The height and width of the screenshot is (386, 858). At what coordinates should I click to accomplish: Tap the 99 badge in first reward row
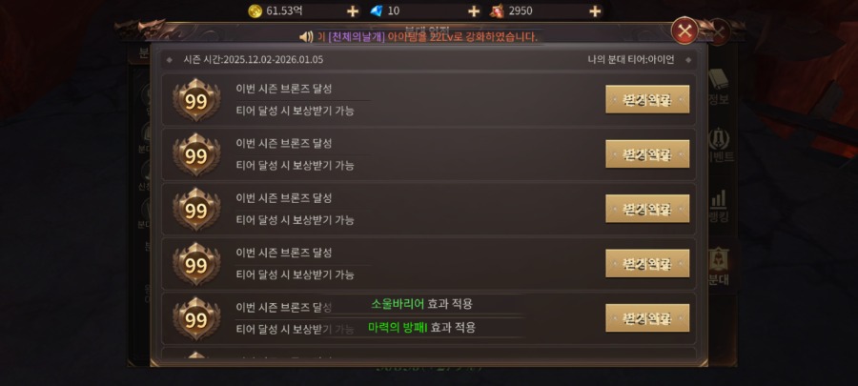point(196,100)
